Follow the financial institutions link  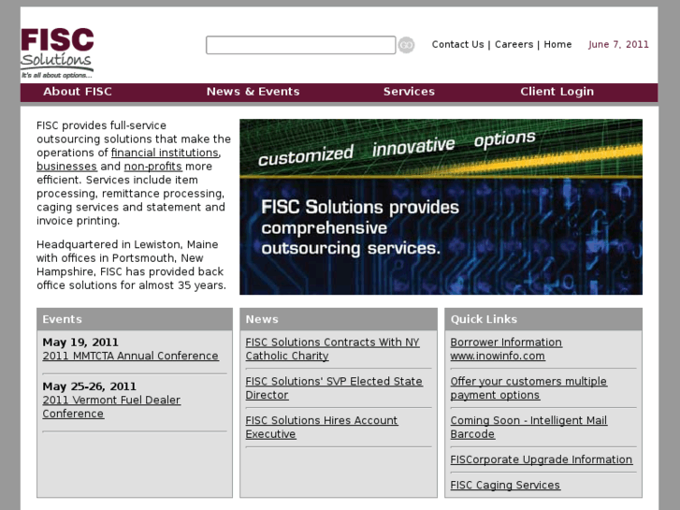pos(166,153)
